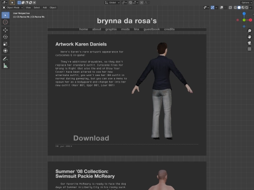Open the credits page link

point(169,29)
